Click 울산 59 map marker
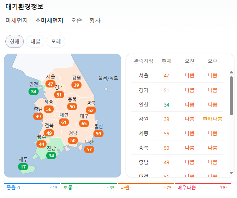Viewport: 237px width, 198px height. coord(98,134)
